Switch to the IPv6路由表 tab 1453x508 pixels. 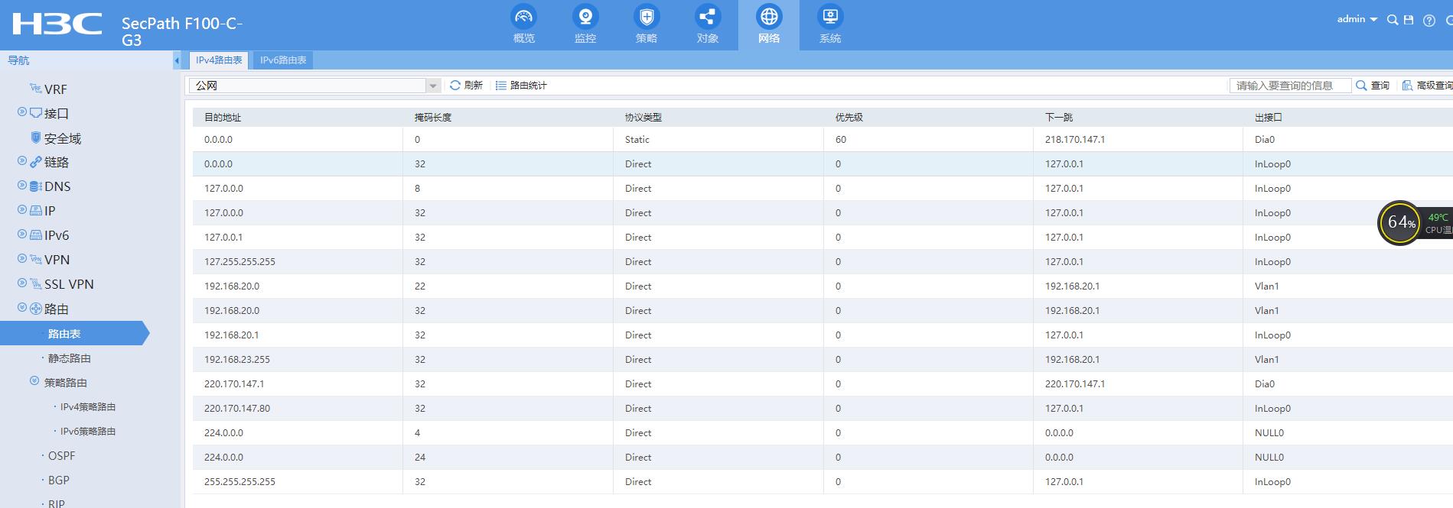tap(283, 60)
